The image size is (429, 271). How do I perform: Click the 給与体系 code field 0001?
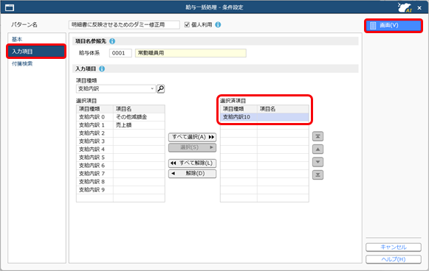click(120, 53)
